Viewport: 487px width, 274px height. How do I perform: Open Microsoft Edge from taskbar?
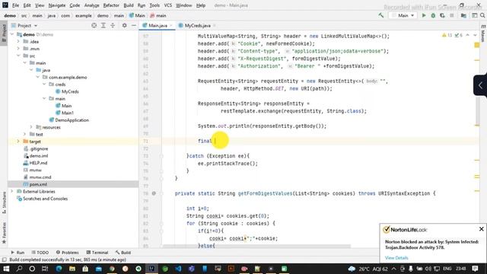59,269
